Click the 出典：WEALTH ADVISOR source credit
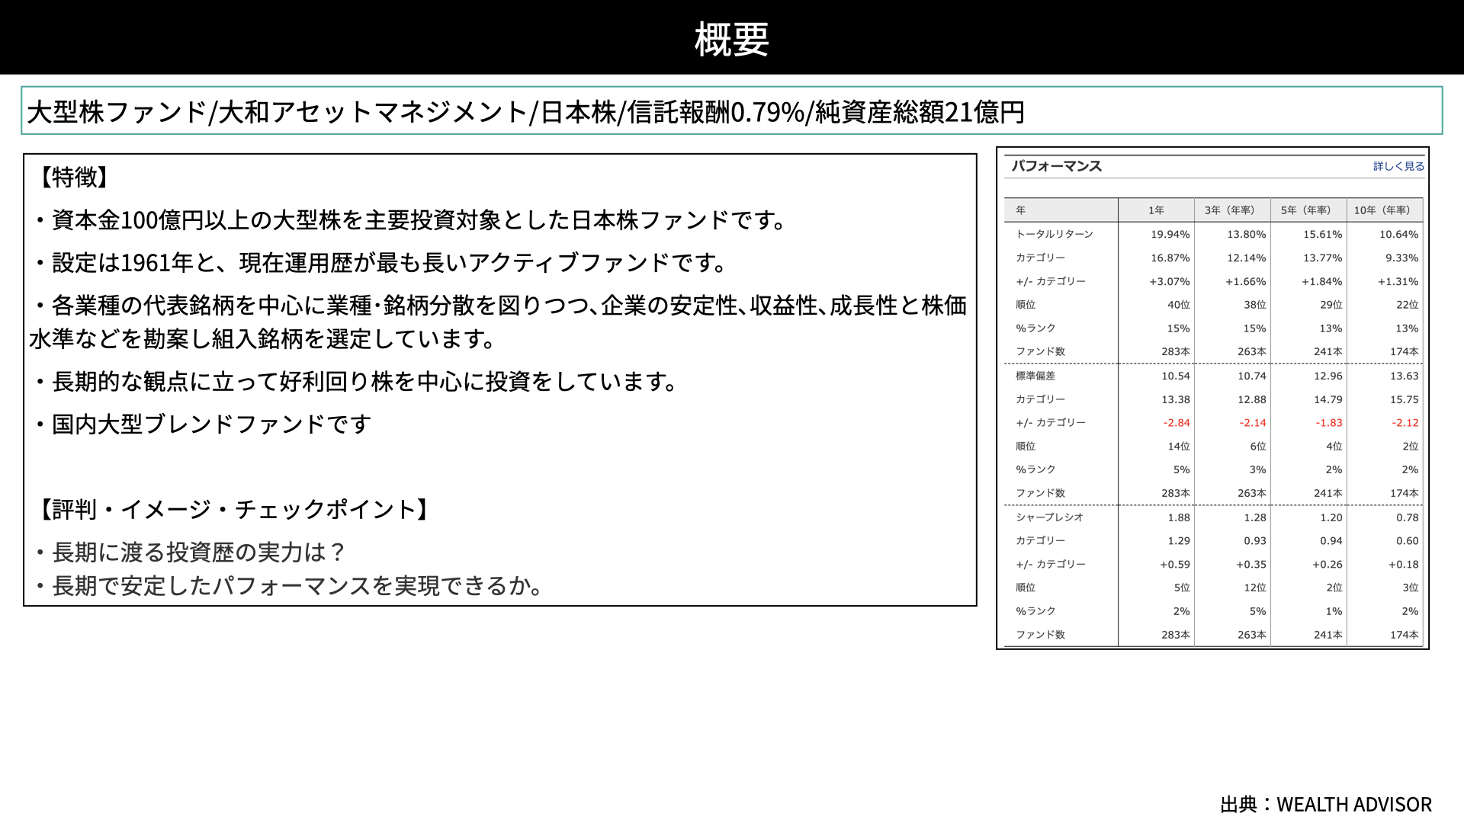The image size is (1464, 823). coord(1326,805)
